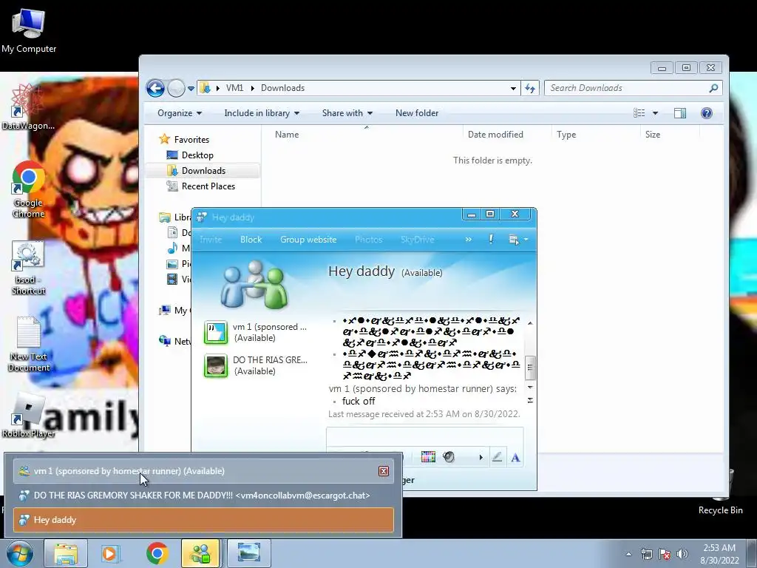Image resolution: width=757 pixels, height=568 pixels.
Task: Click the chat message input box
Action: click(x=425, y=437)
